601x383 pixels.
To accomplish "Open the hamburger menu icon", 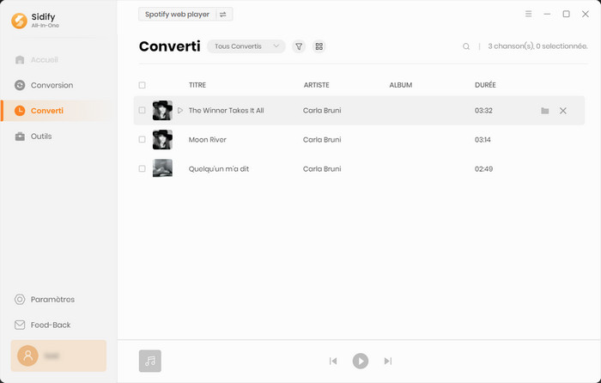I will point(528,14).
